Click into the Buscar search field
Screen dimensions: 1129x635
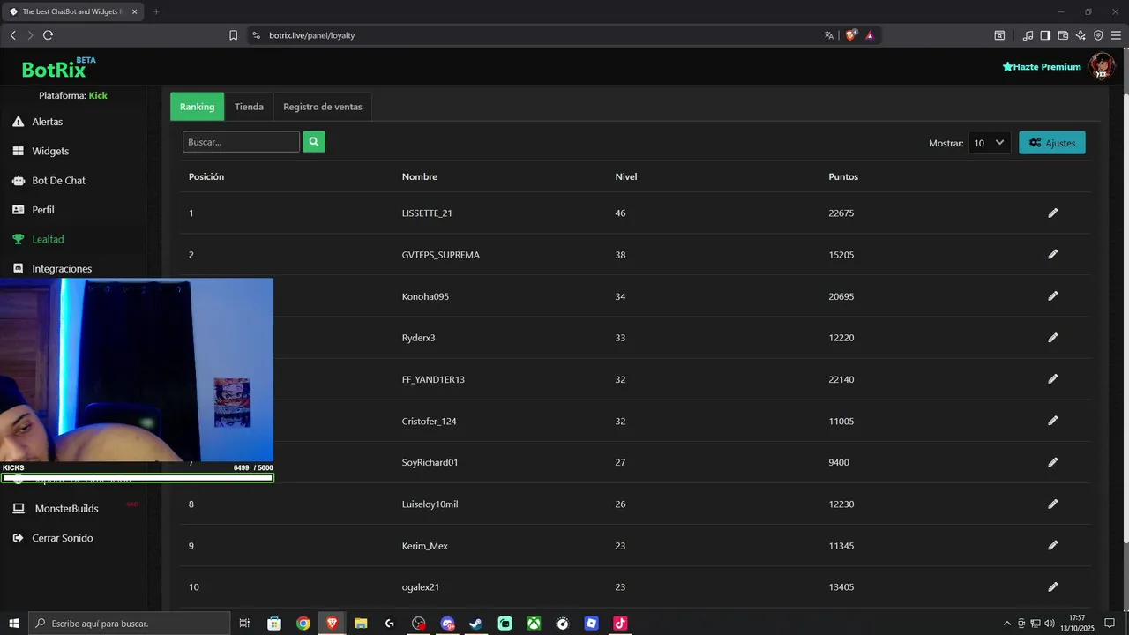(241, 142)
